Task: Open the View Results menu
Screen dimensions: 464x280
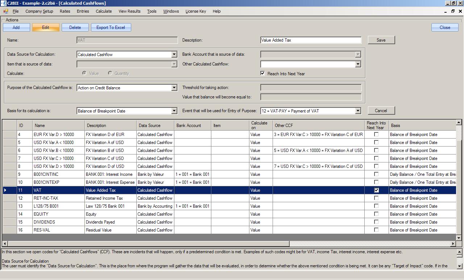Action: pos(129,11)
